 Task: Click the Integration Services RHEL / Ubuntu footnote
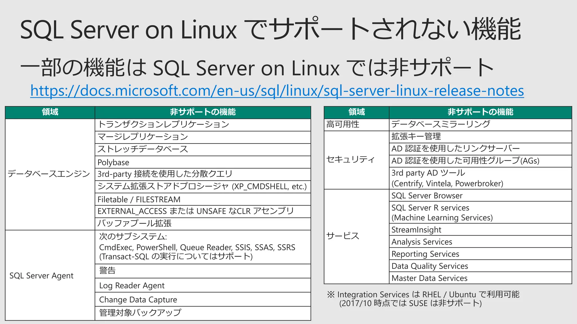(x=423, y=299)
